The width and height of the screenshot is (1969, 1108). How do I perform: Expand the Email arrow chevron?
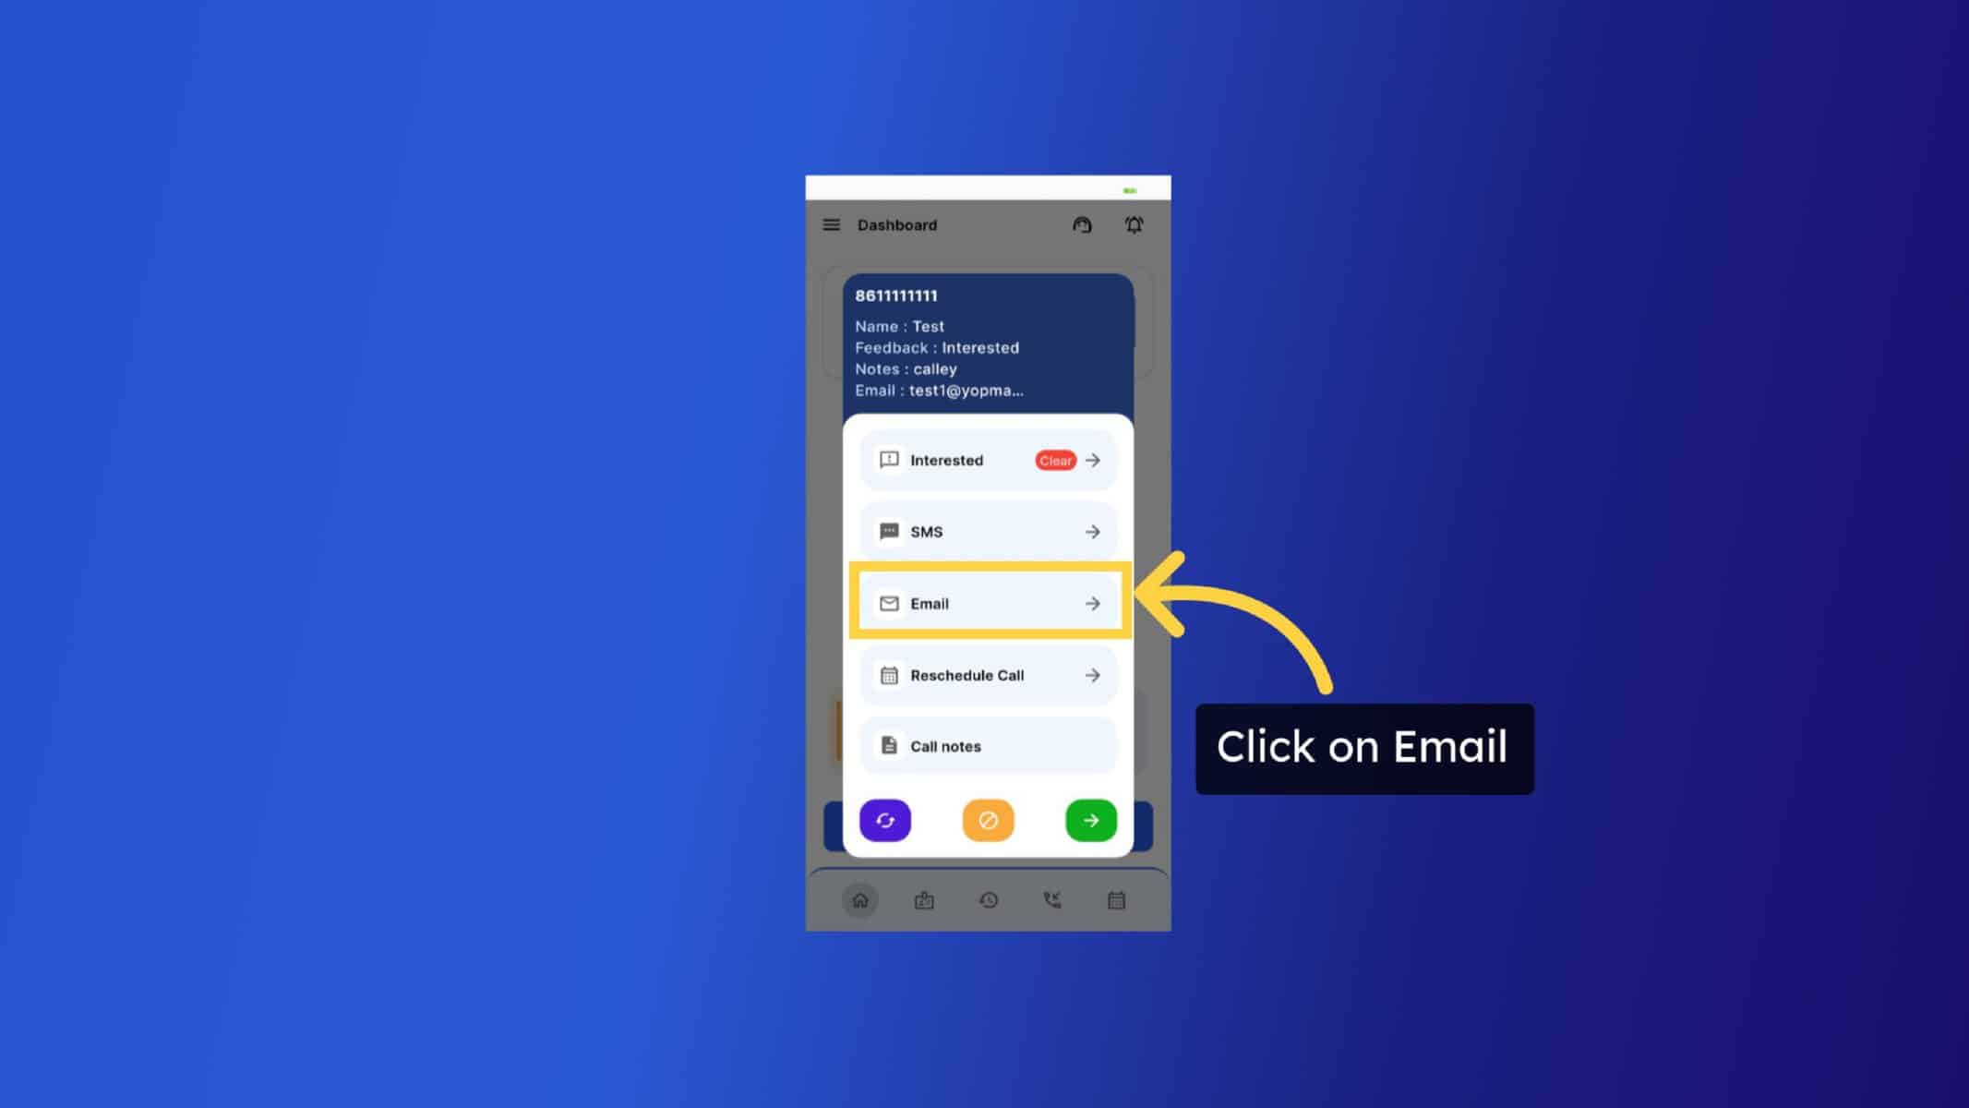coord(1093,602)
